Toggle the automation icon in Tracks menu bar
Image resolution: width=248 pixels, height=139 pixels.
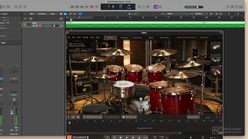point(70,14)
